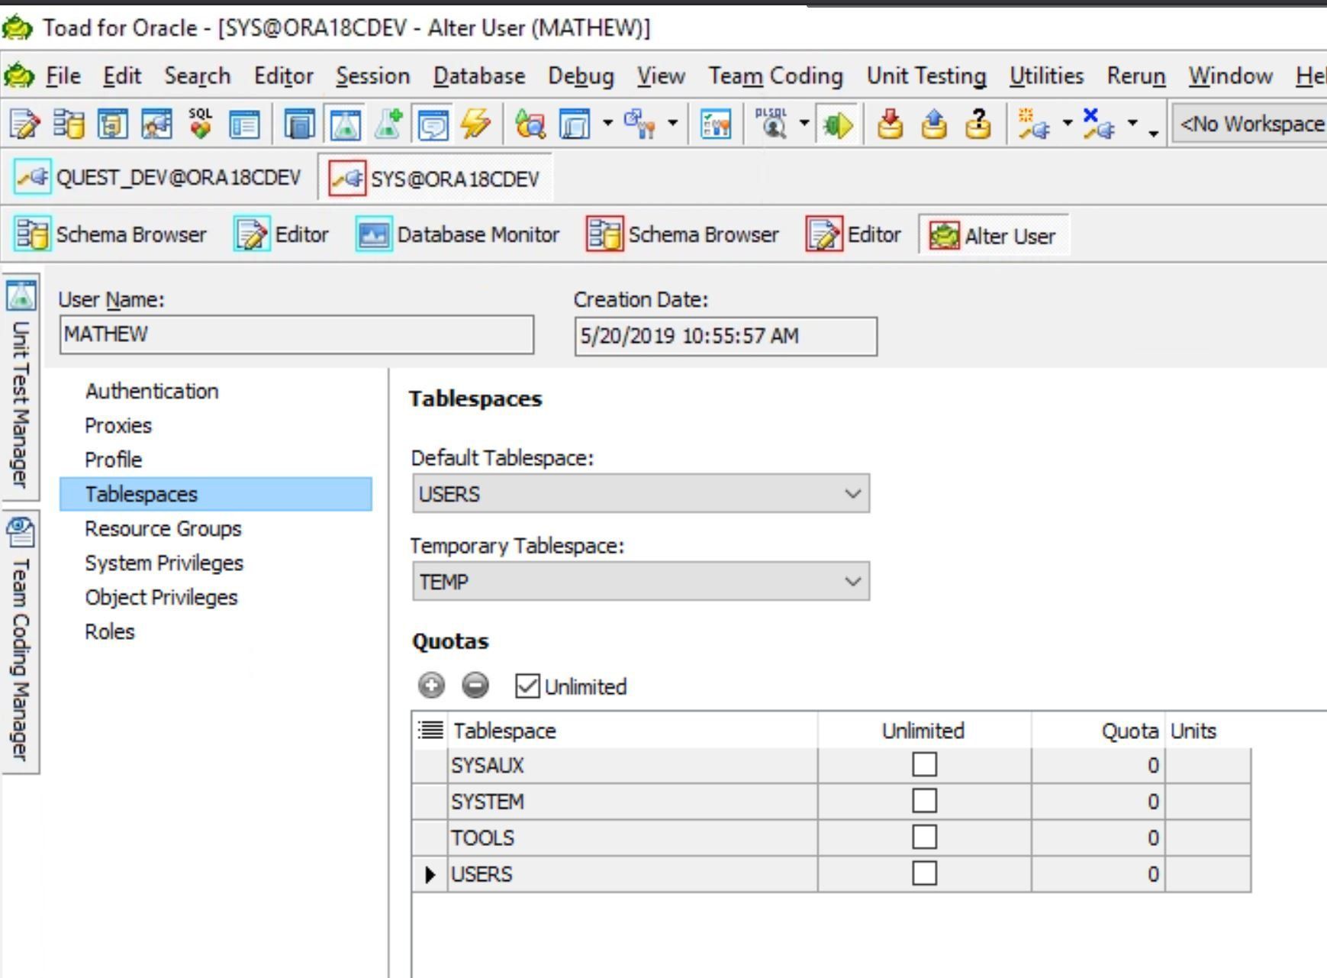1327x978 pixels.
Task: Open the toolbar overflow options arrow
Action: (1154, 134)
